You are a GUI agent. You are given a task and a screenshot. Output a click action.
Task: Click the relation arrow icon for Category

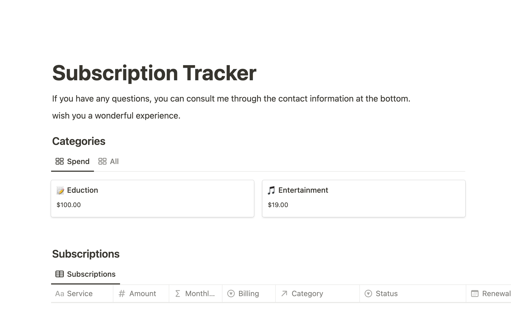tap(284, 293)
